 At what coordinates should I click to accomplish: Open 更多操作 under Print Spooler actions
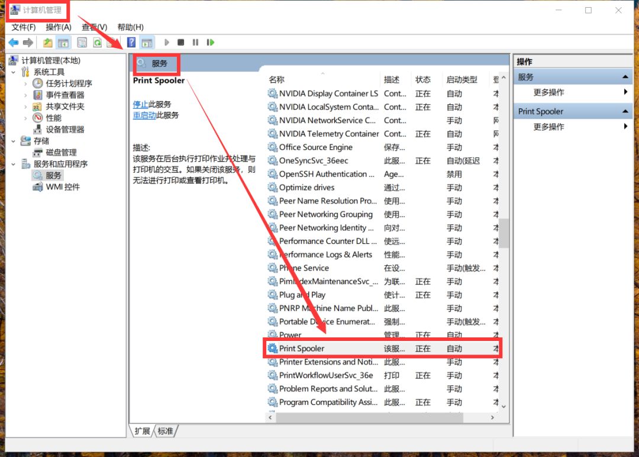pyautogui.click(x=548, y=127)
